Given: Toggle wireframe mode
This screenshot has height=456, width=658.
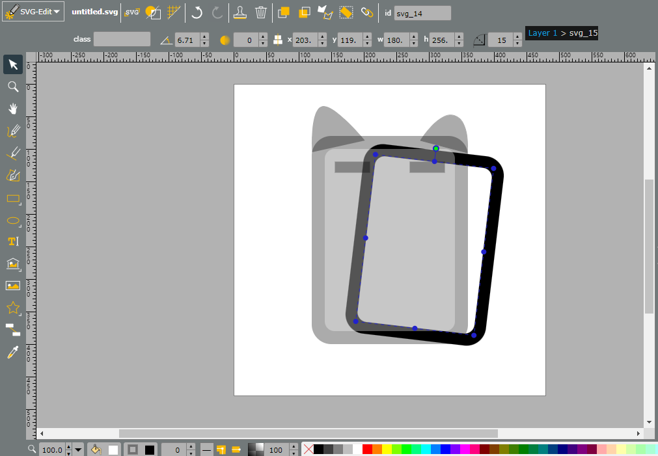Looking at the screenshot, I should click(153, 12).
